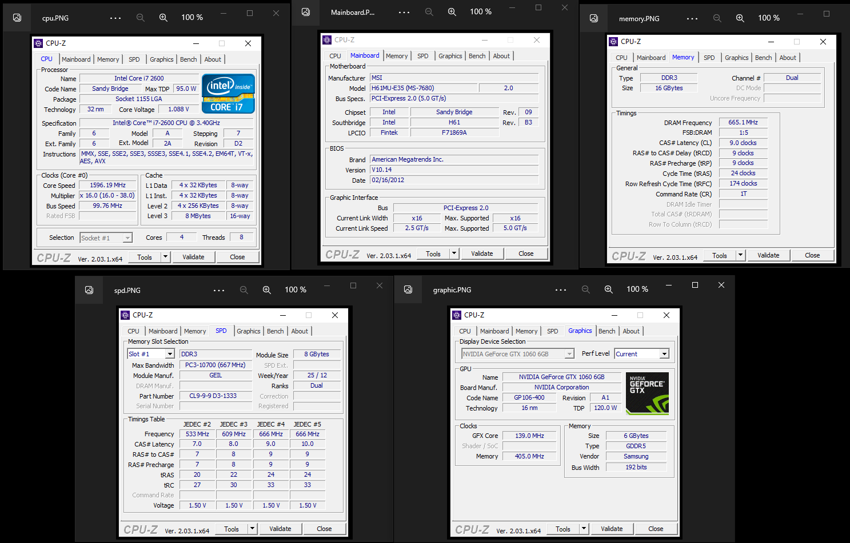This screenshot has width=850, height=543.
Task: Click the photo icon in memory.PNG viewer title bar
Action: [594, 18]
